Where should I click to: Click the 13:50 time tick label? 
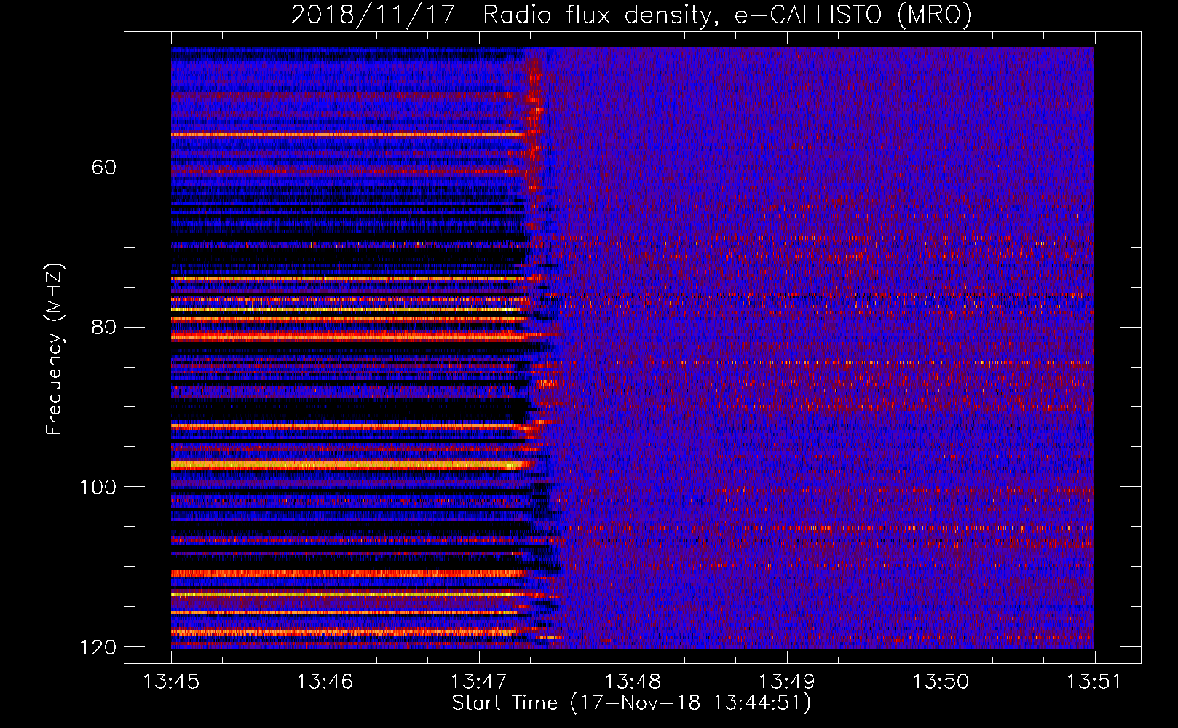point(941,681)
